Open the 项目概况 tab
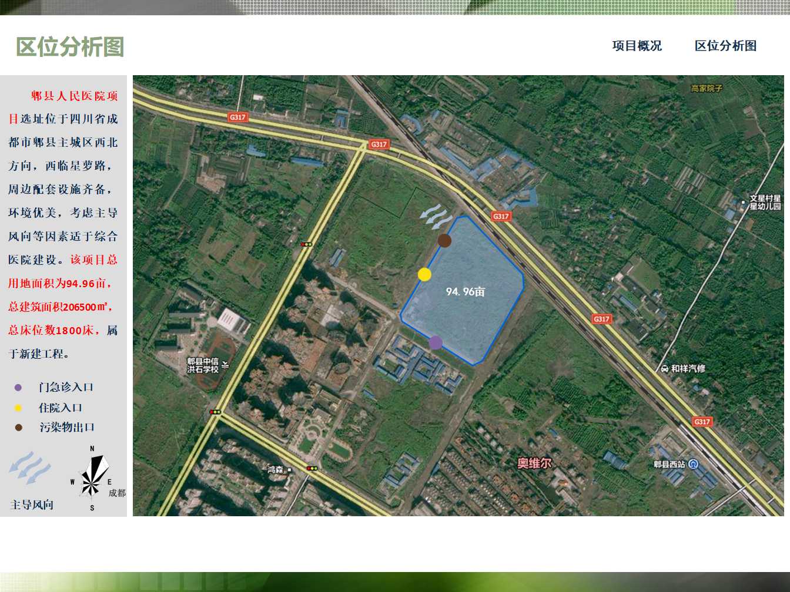Image resolution: width=790 pixels, height=592 pixels. 637,45
